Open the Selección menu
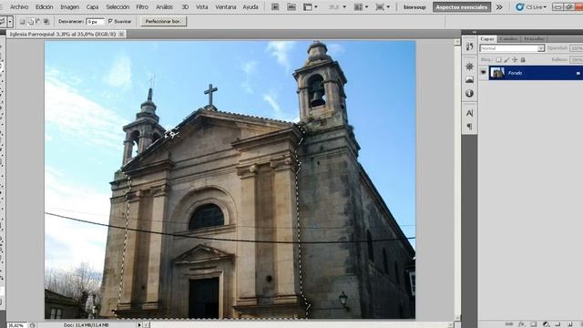The width and height of the screenshot is (583, 328). [x=118, y=6]
